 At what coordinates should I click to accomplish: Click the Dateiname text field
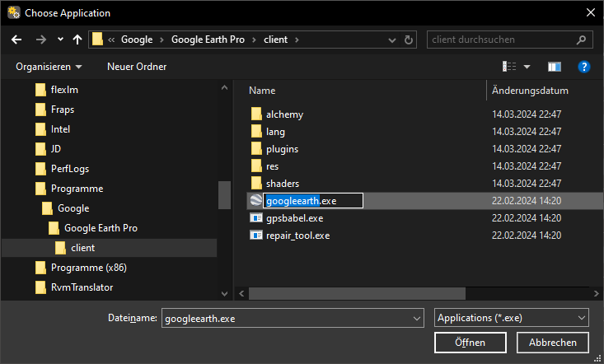(287, 319)
